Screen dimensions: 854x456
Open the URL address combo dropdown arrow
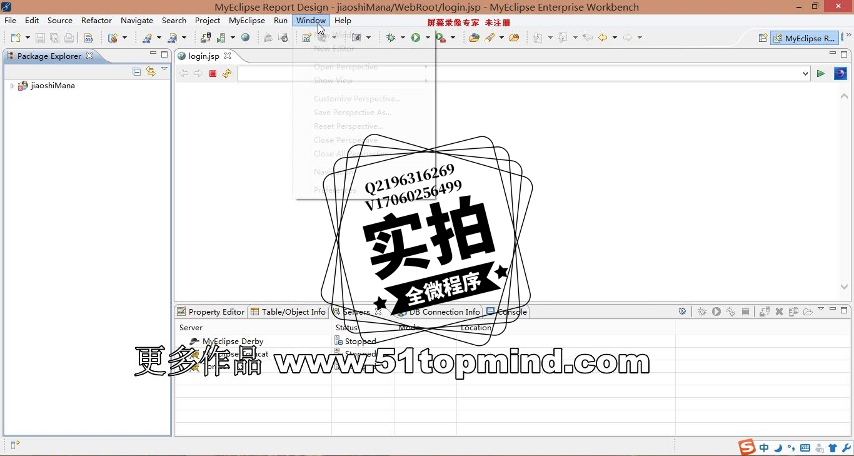pos(805,74)
